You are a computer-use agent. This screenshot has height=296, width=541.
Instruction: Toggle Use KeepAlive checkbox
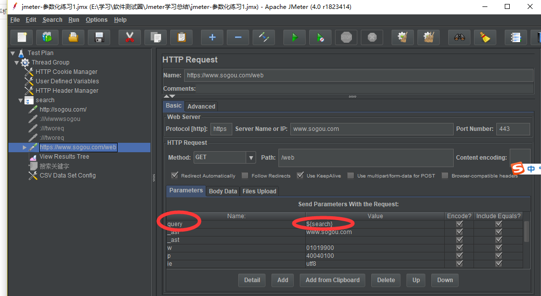point(300,176)
